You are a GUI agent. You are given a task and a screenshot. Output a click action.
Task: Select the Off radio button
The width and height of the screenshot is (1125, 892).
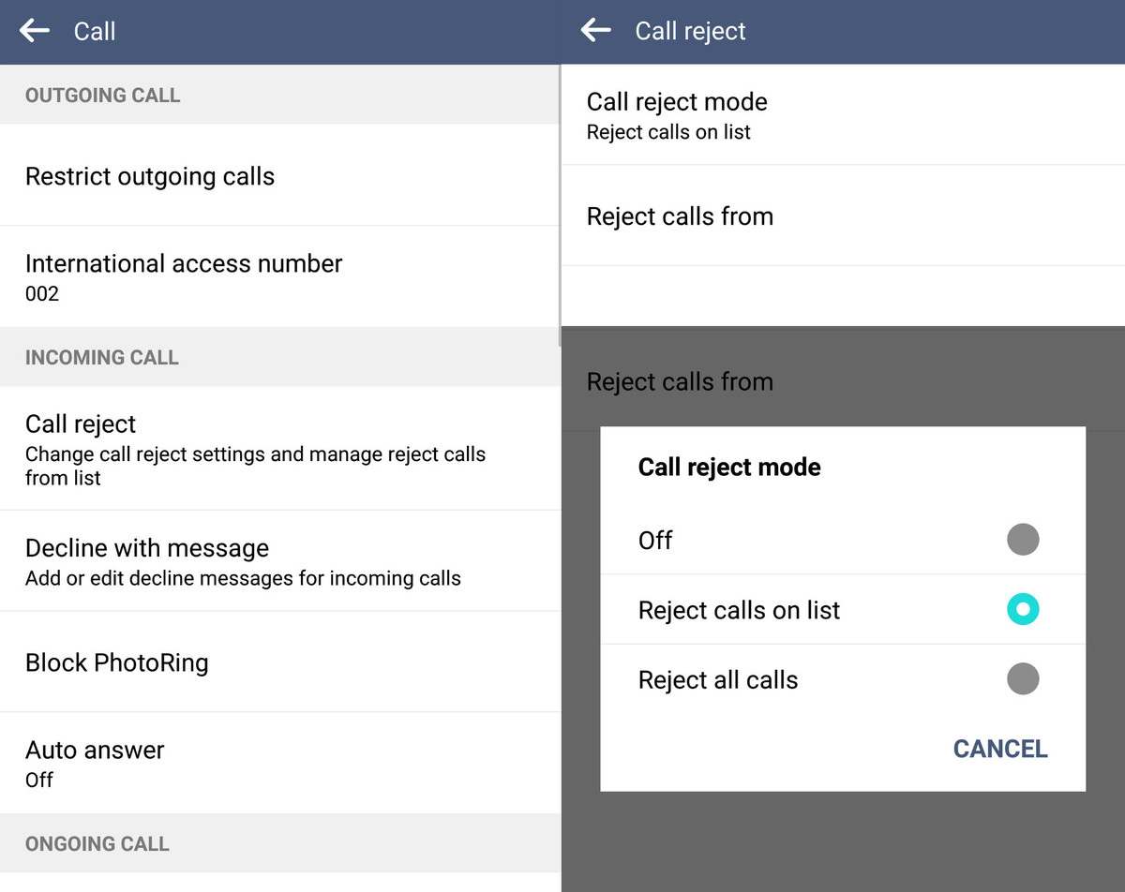coord(1022,540)
